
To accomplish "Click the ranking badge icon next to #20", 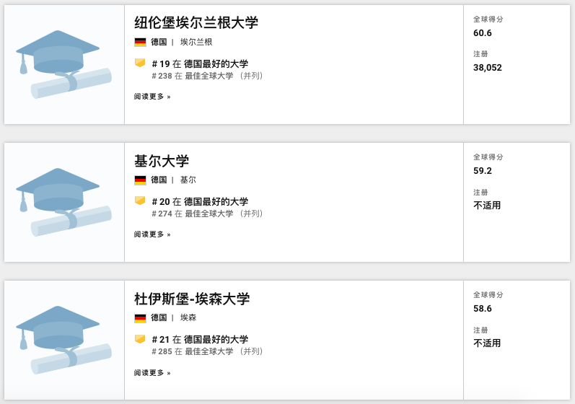I will [140, 201].
